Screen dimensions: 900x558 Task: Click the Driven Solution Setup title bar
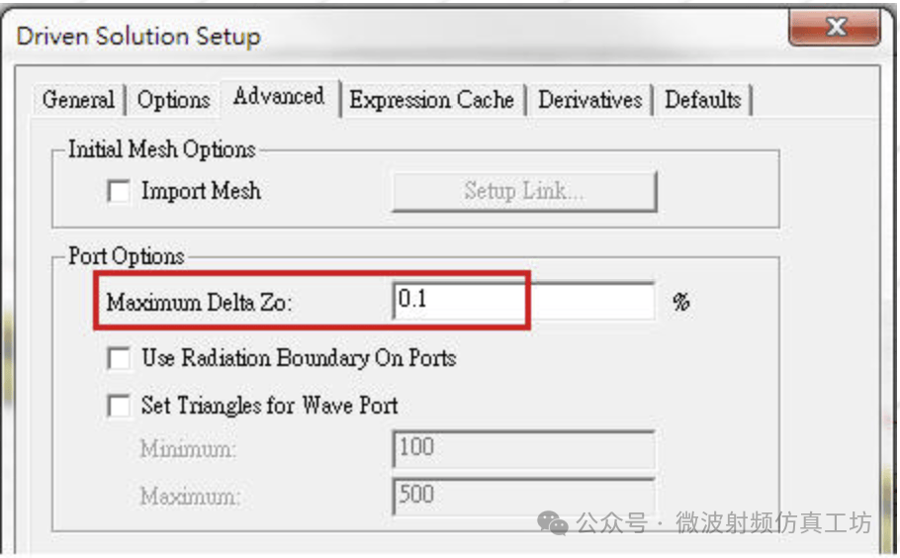(x=396, y=37)
